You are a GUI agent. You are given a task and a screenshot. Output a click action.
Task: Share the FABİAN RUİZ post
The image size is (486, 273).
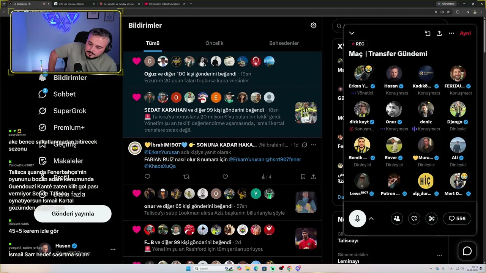pyautogui.click(x=314, y=177)
